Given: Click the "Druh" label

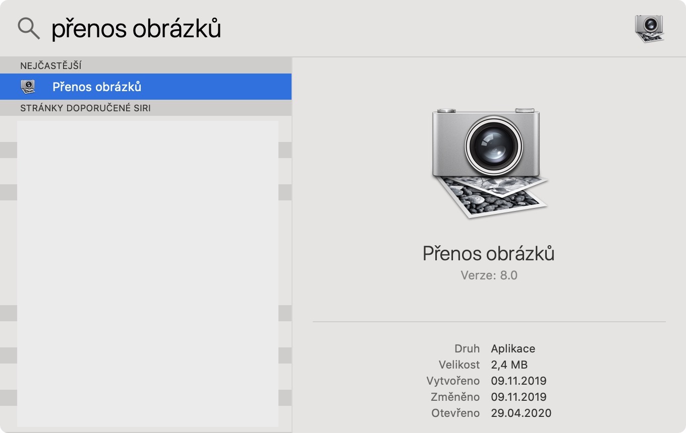Looking at the screenshot, I should pyautogui.click(x=467, y=348).
